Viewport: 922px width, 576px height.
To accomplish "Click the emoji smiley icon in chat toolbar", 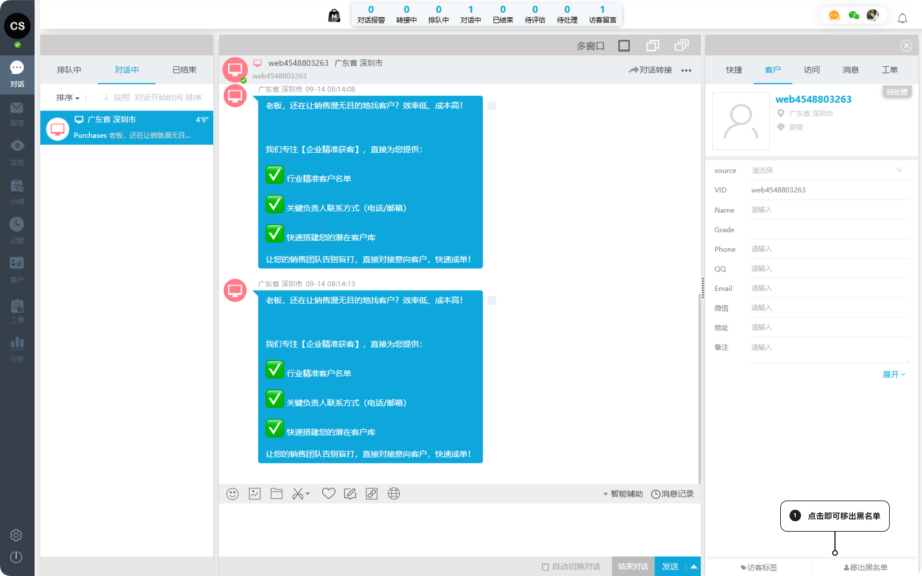I will (232, 494).
